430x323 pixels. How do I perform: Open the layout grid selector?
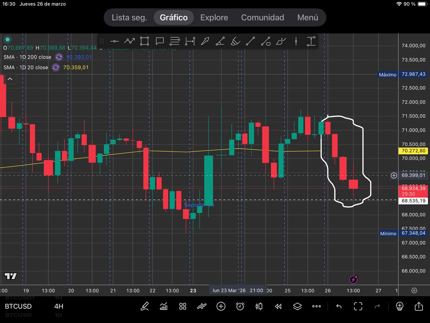coord(183,306)
